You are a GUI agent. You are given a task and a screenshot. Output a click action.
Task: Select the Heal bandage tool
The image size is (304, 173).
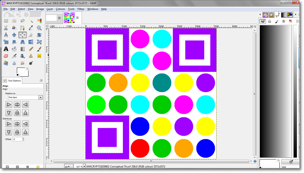[x=39, y=56]
